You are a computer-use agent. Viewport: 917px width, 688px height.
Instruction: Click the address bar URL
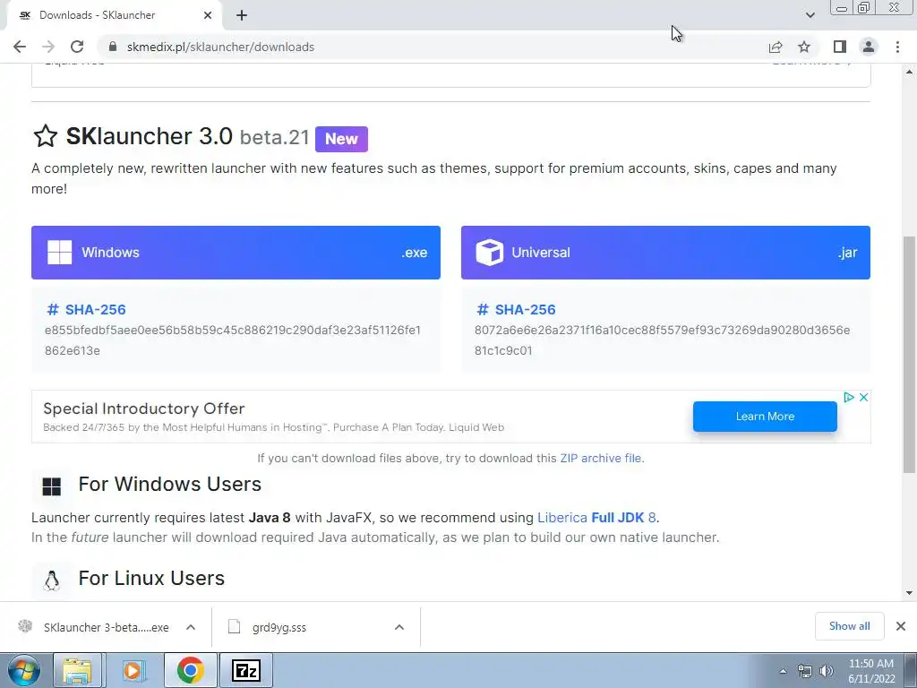(220, 47)
